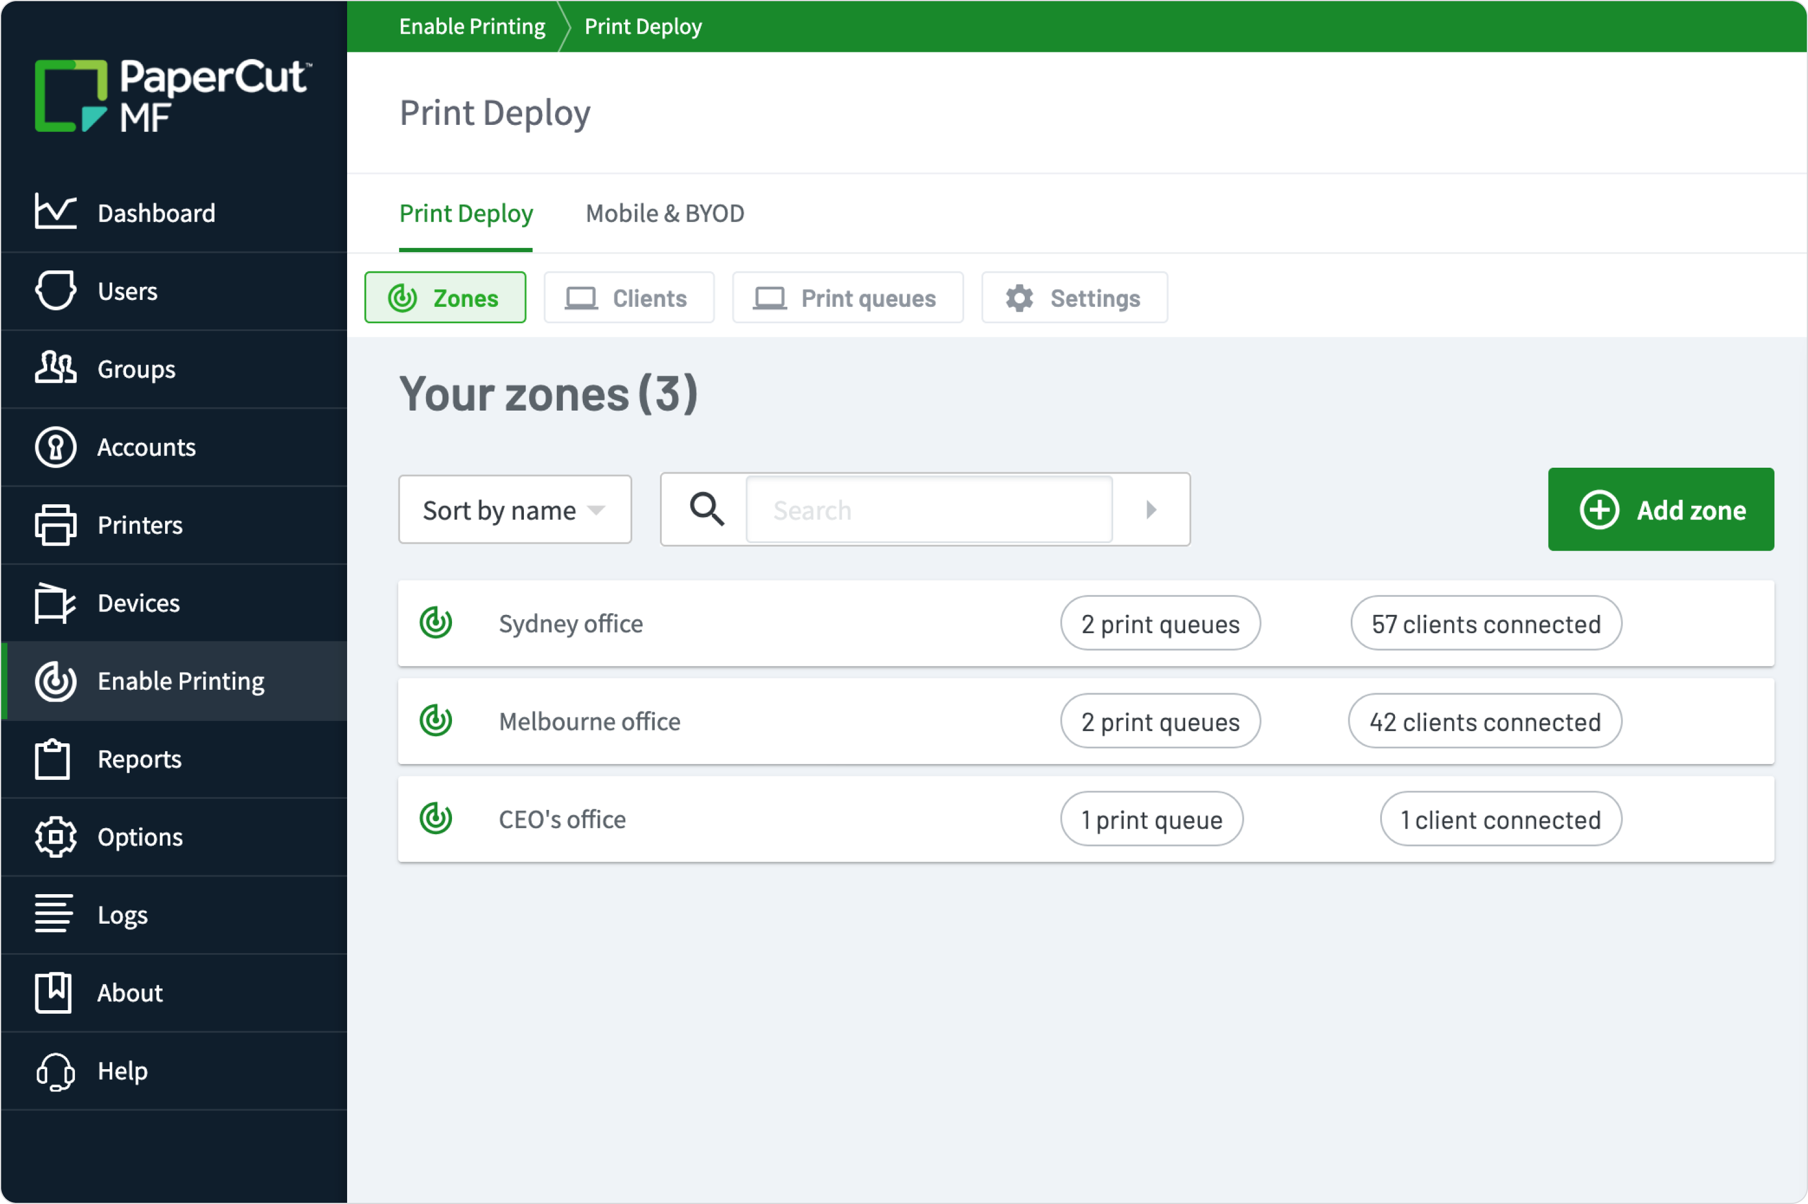Click the search submit arrow
This screenshot has width=1808, height=1204.
point(1150,509)
